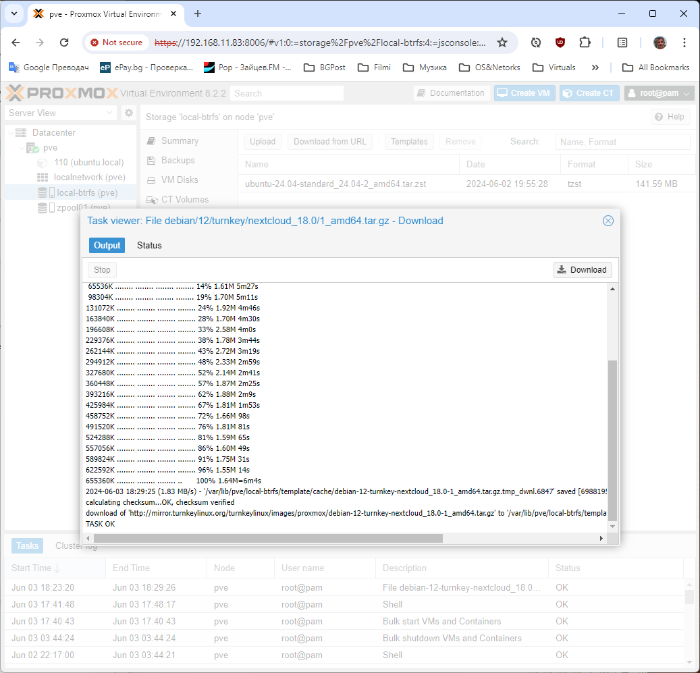Open Filmi bookmarks folder
The height and width of the screenshot is (673, 700).
tap(374, 68)
